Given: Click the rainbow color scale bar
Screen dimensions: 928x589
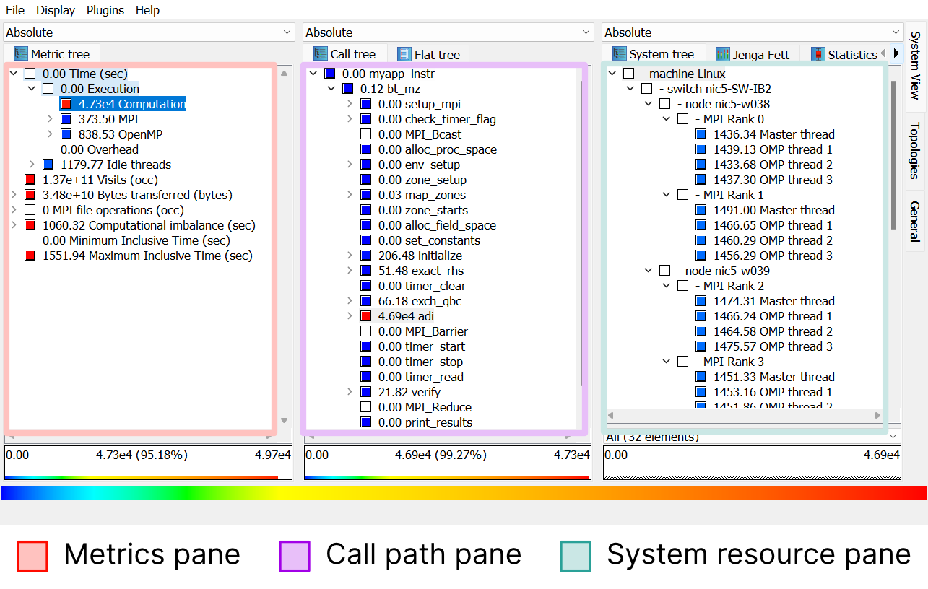Looking at the screenshot, I should (464, 493).
